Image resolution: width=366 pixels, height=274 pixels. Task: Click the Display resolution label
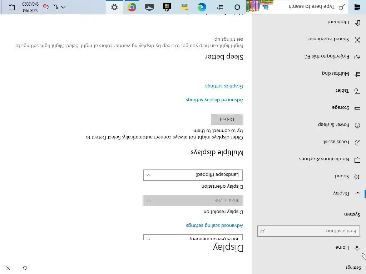pos(223,212)
